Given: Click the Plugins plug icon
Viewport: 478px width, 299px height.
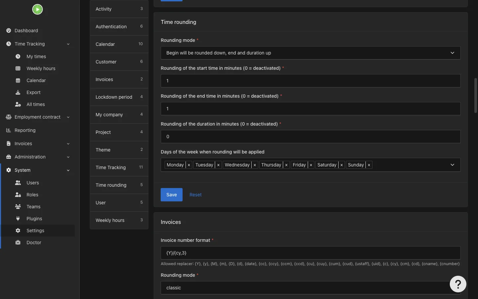Looking at the screenshot, I should pos(18,219).
